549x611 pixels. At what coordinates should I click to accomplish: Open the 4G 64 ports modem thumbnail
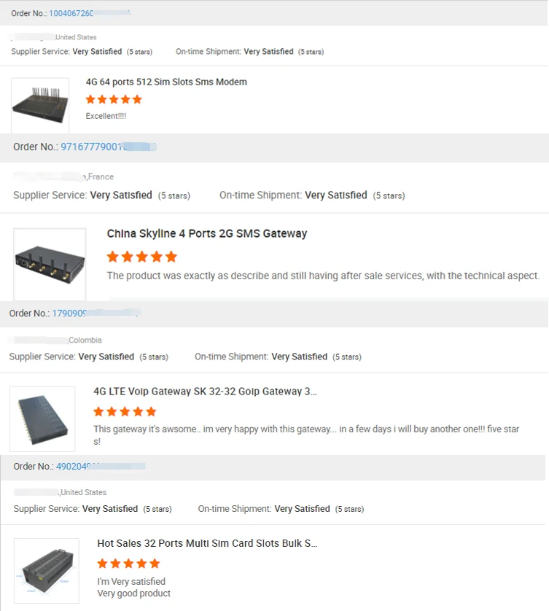40,106
